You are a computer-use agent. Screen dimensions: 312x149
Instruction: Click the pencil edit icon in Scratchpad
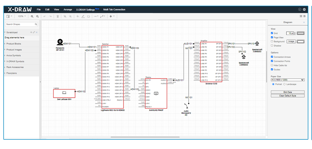(34, 32)
